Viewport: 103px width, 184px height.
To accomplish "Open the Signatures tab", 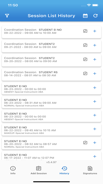I will pos(90,170).
